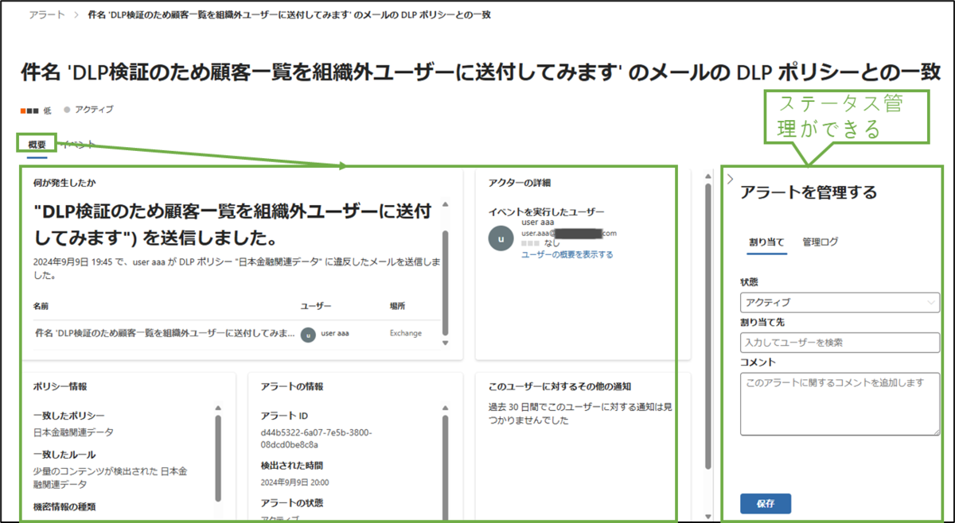Click the 一致したポリシー value 日本金融関連データ
The height and width of the screenshot is (523, 955).
click(73, 432)
